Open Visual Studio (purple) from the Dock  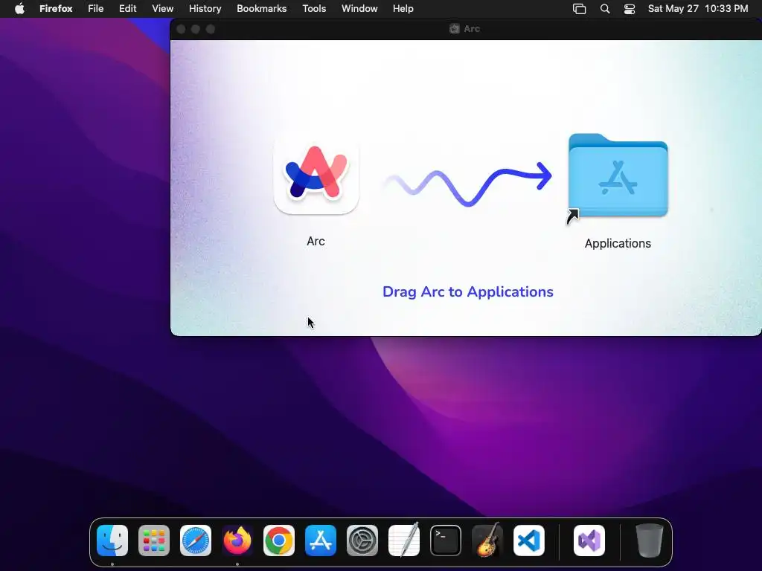589,541
